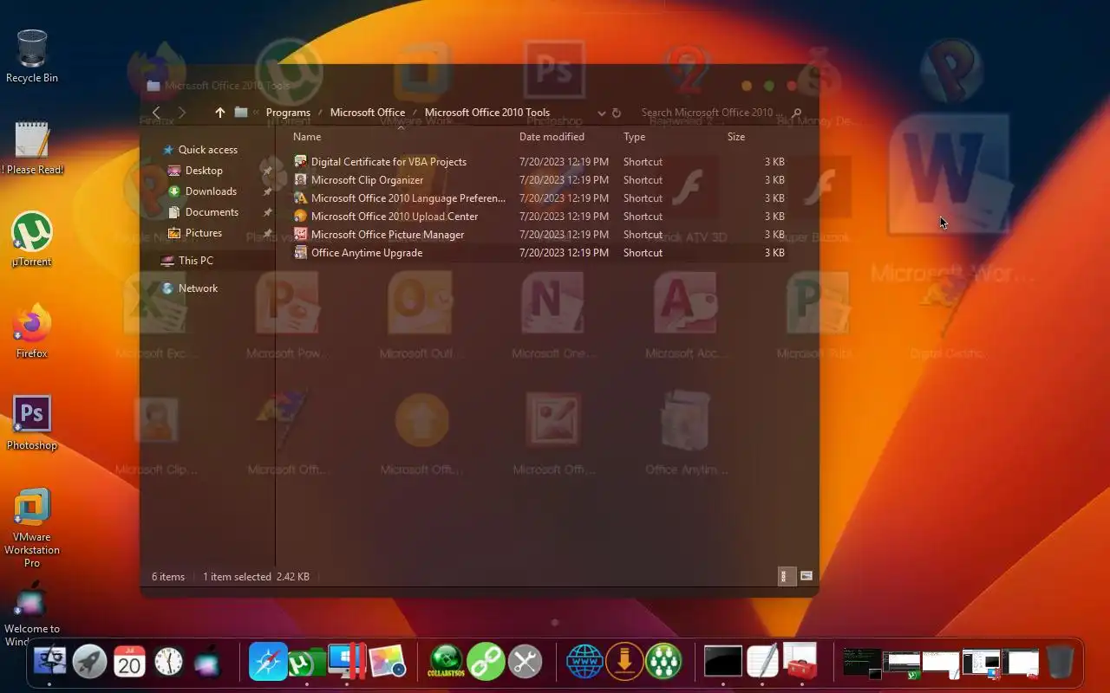Viewport: 1110px width, 693px height.
Task: Sort by Size column header
Action: [x=736, y=137]
